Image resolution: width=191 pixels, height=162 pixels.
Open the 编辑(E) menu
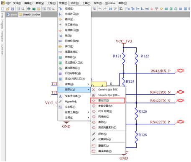pos(28,3)
